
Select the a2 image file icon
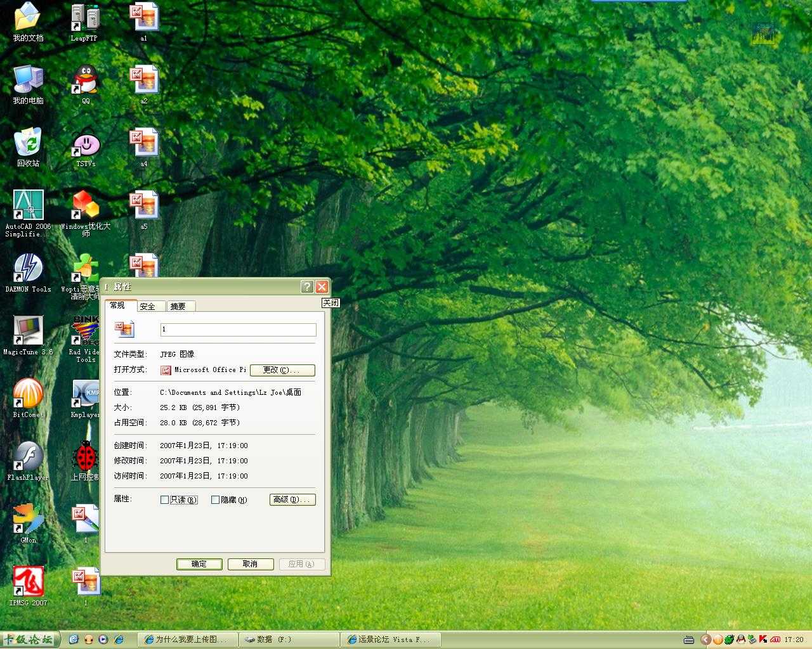point(144,84)
